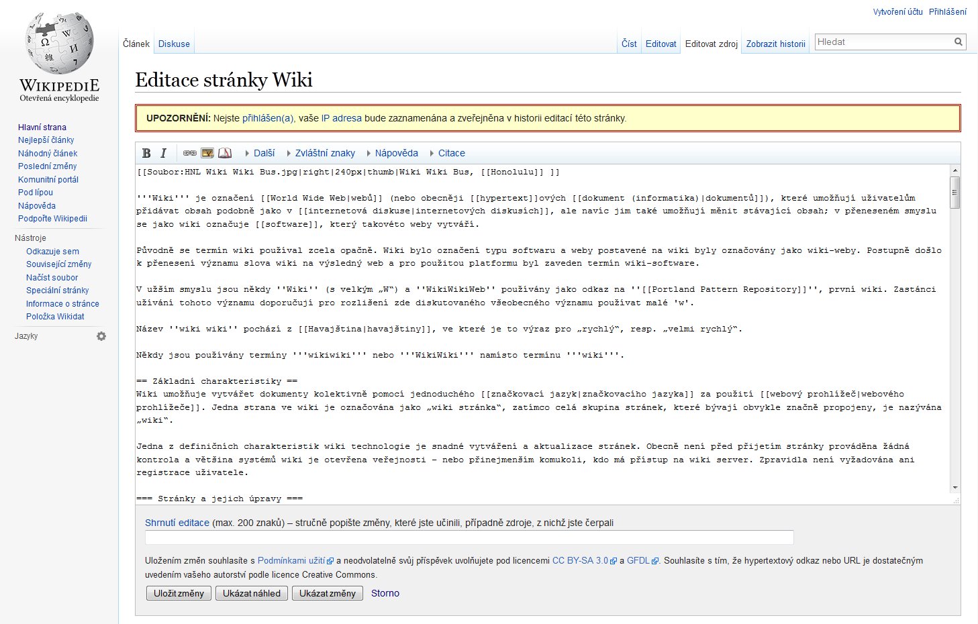Apply italic formatting with the I icon
The height and width of the screenshot is (624, 978).
(163, 153)
